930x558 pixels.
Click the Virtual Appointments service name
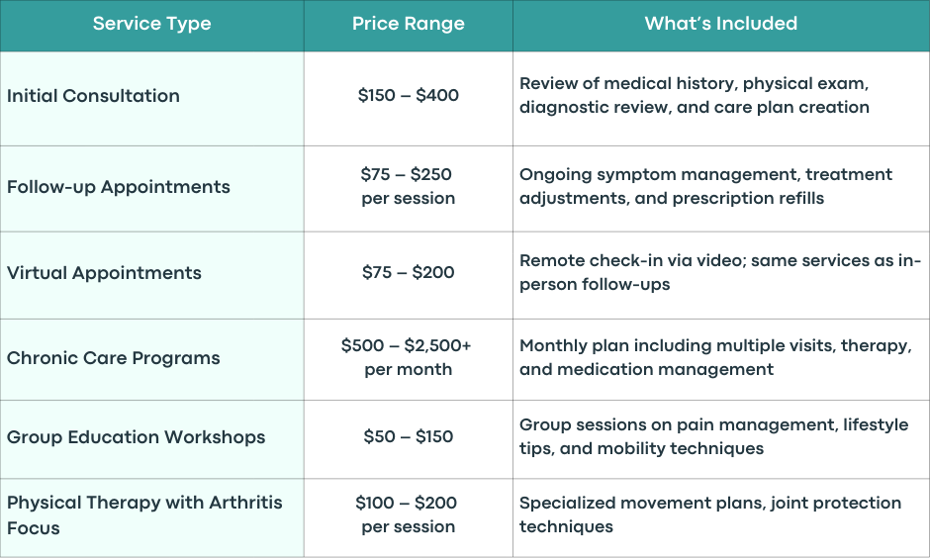coord(104,273)
